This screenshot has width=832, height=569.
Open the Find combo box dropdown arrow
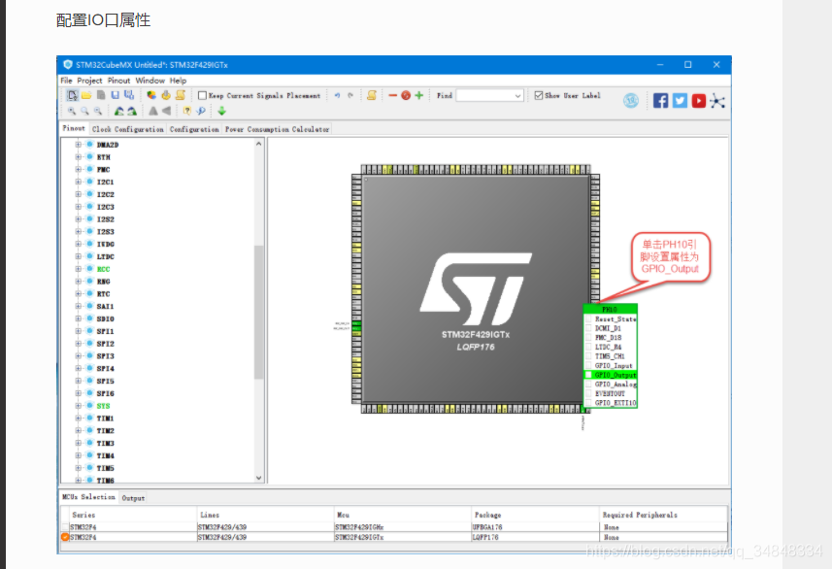pos(517,95)
